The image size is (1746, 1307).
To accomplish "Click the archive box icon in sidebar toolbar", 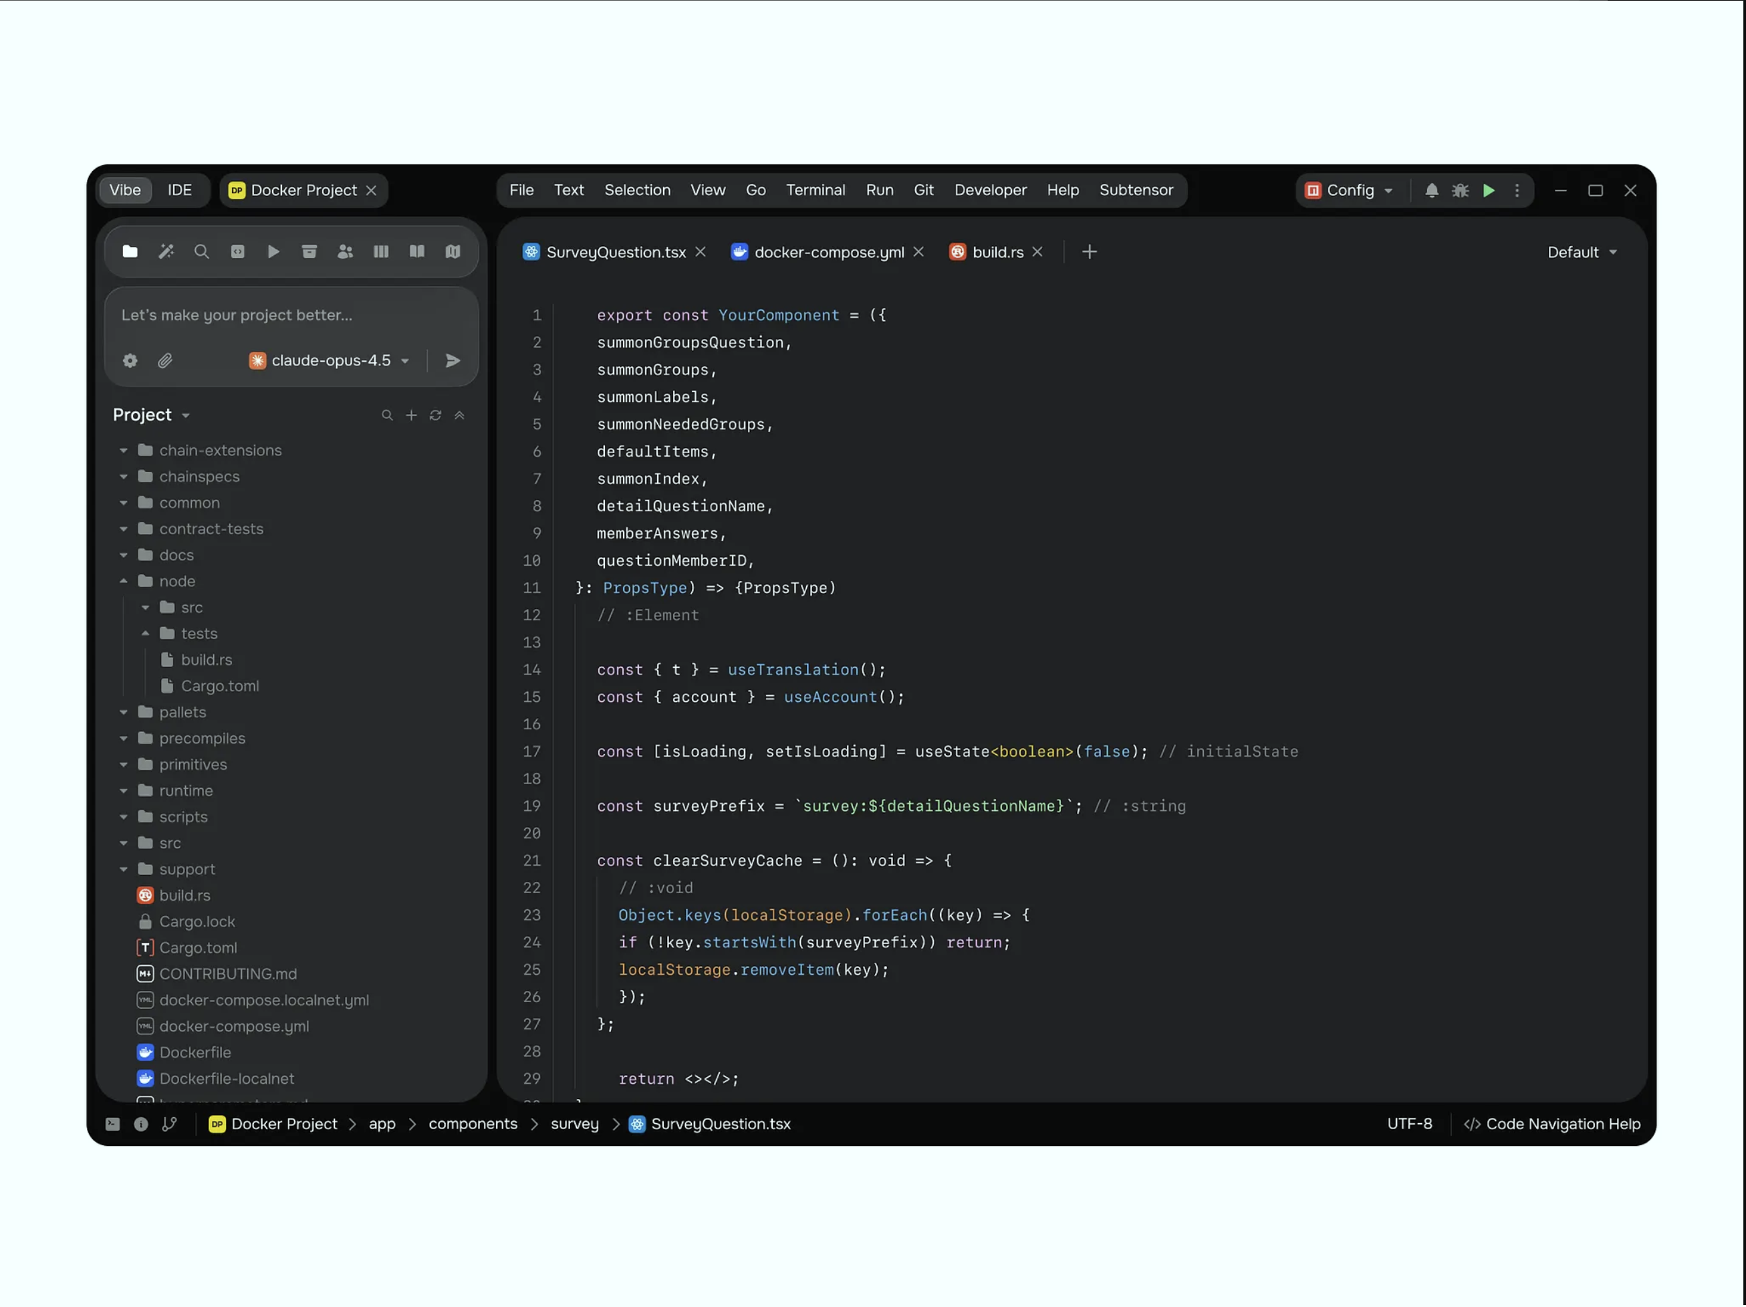I will (x=309, y=252).
